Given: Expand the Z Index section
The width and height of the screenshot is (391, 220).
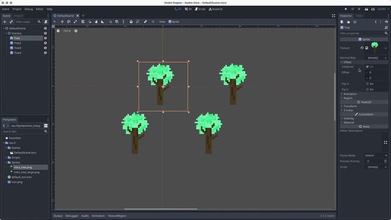Looking at the screenshot, I should click(x=364, y=110).
